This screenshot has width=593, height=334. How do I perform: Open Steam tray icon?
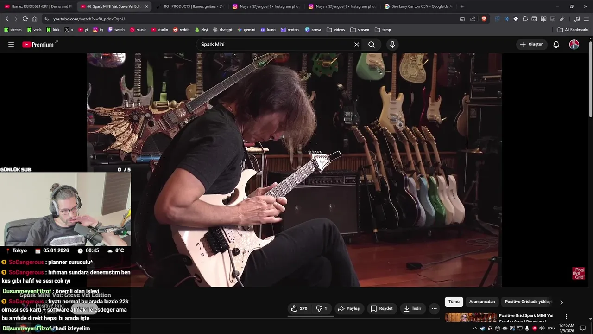(483, 328)
